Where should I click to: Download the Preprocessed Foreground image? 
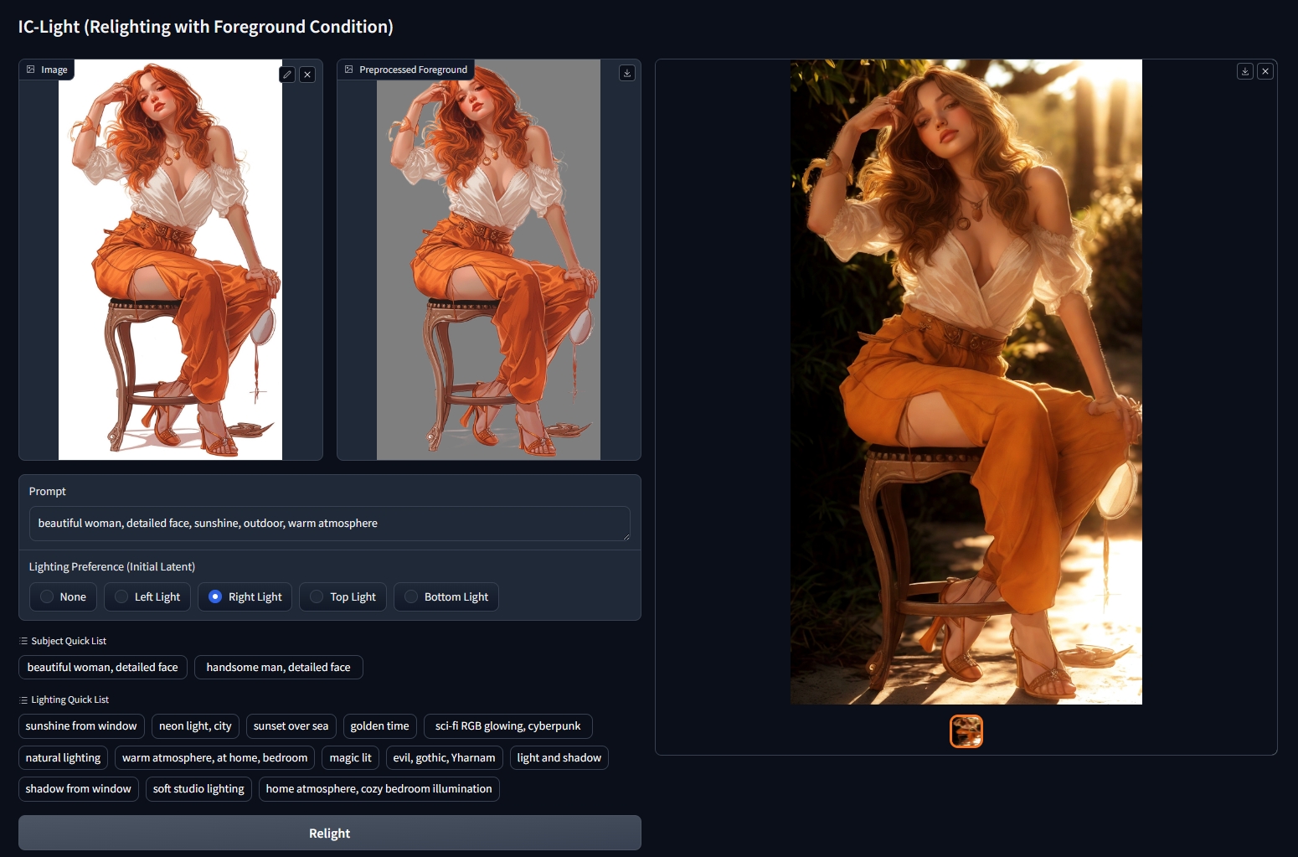[626, 73]
